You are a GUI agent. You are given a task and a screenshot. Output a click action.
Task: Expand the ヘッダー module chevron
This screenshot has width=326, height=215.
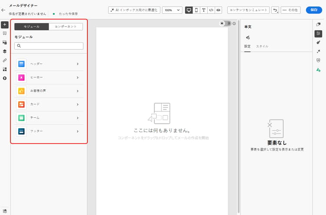point(77,64)
